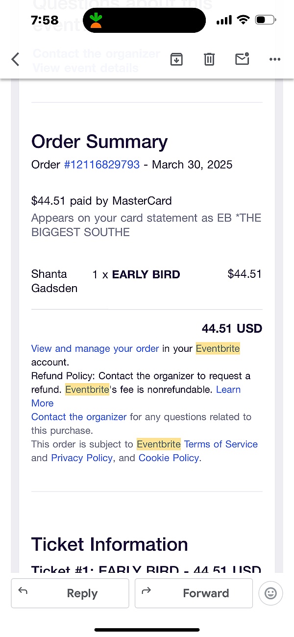Tap the Wi-Fi status icon

(x=243, y=20)
